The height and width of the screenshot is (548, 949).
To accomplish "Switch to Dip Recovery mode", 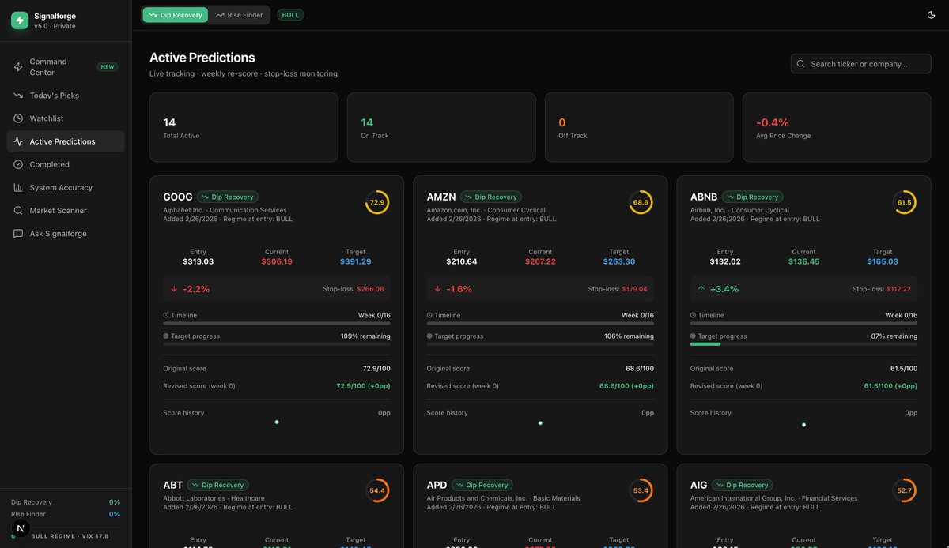I will tap(176, 15).
